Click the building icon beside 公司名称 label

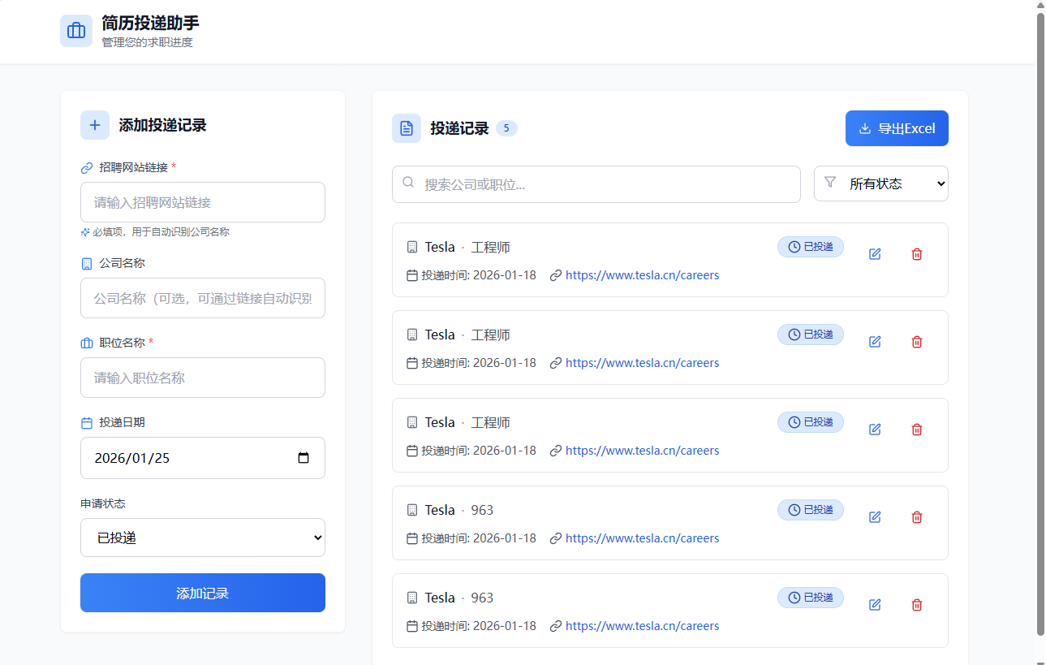pos(87,264)
